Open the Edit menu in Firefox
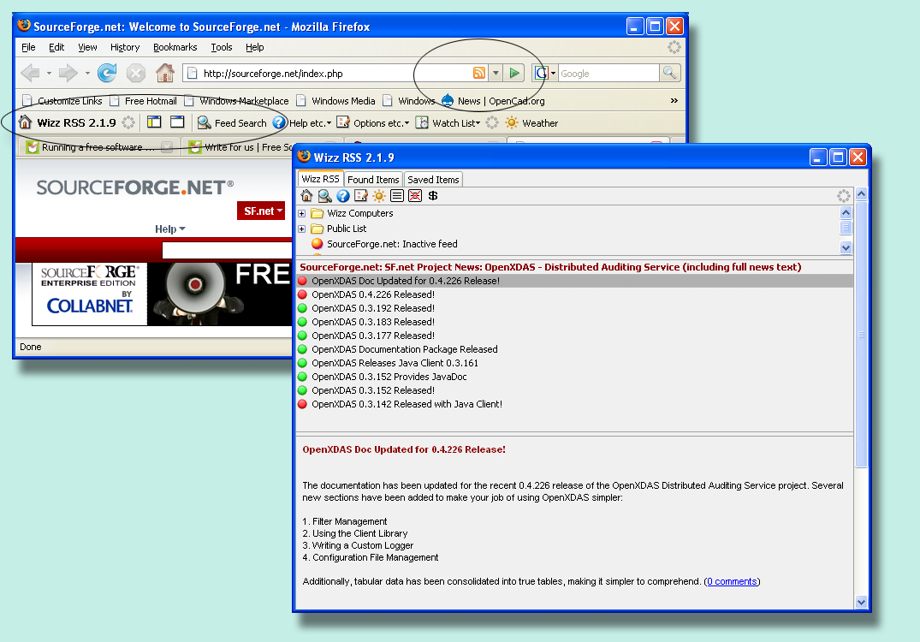Viewport: 920px width, 642px height. click(x=56, y=47)
